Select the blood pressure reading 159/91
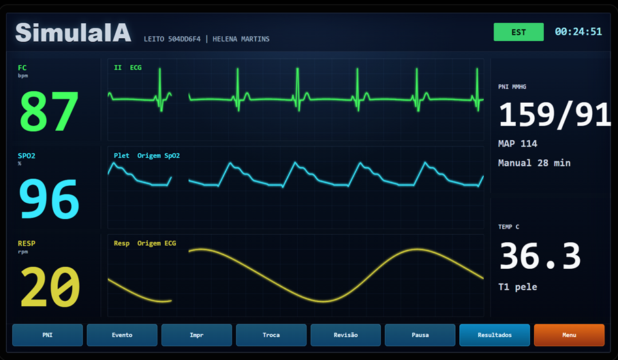Screen dimensions: 618x360 tap(555, 114)
